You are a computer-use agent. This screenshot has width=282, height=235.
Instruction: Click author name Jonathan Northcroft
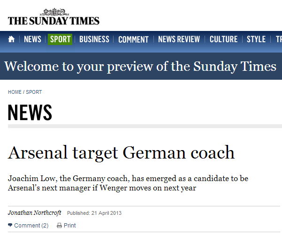pyautogui.click(x=35, y=213)
